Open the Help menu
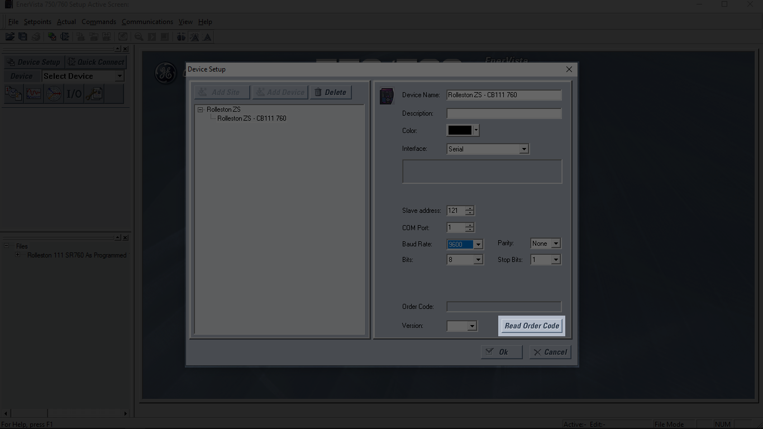763x429 pixels. pyautogui.click(x=205, y=22)
